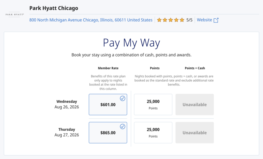Select the $601.00 Member Rate for Wednesday
This screenshot has height=159, width=263.
point(108,105)
